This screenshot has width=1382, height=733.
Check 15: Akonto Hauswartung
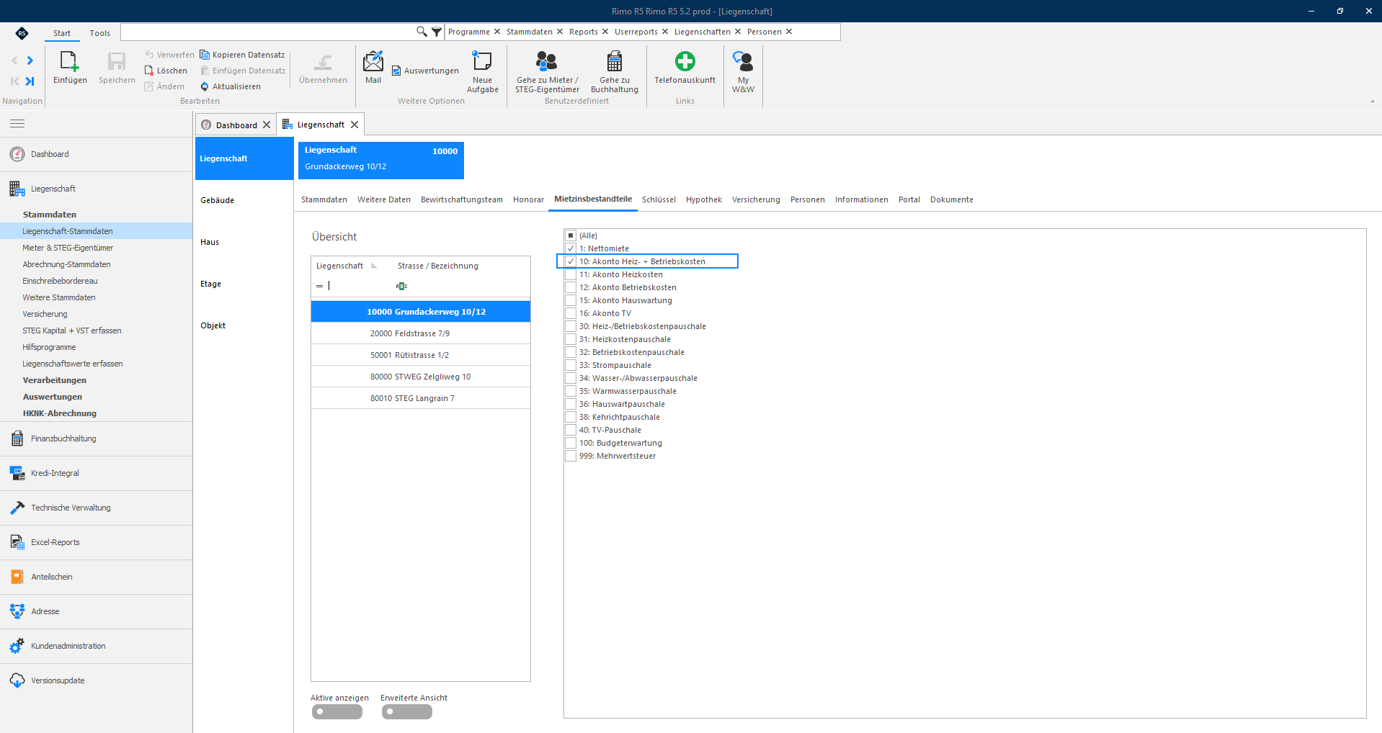point(571,300)
